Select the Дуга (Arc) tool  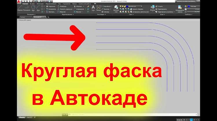pos(38,8)
